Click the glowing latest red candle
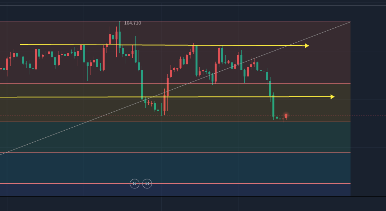 pos(286,116)
